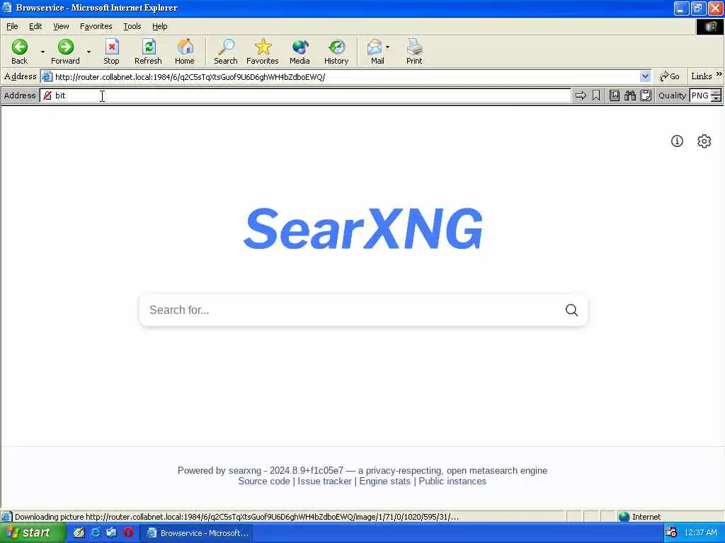Viewport: 725px width, 543px height.
Task: Click the IE page icon in address bar
Action: pos(47,76)
